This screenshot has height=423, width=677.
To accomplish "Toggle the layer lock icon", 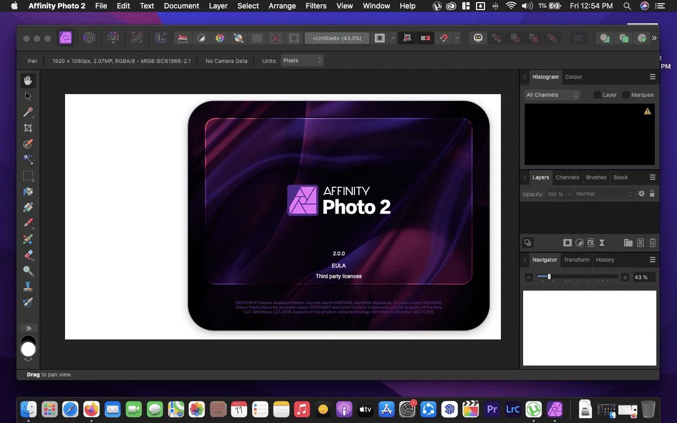I will pos(652,194).
